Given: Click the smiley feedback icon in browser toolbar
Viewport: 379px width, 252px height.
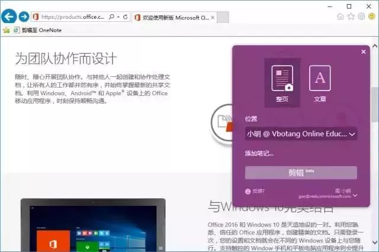Looking at the screenshot, I should [x=372, y=17].
